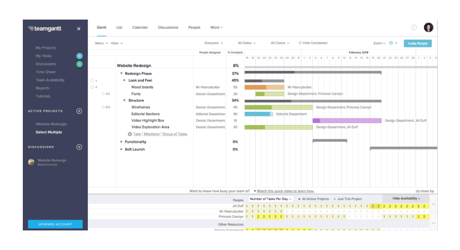Enable the Hide Completed checkbox

[300, 43]
